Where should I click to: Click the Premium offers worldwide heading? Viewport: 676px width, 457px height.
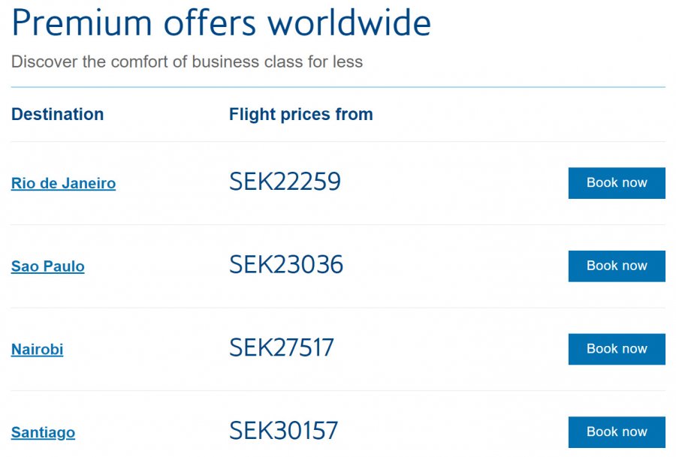(x=222, y=23)
